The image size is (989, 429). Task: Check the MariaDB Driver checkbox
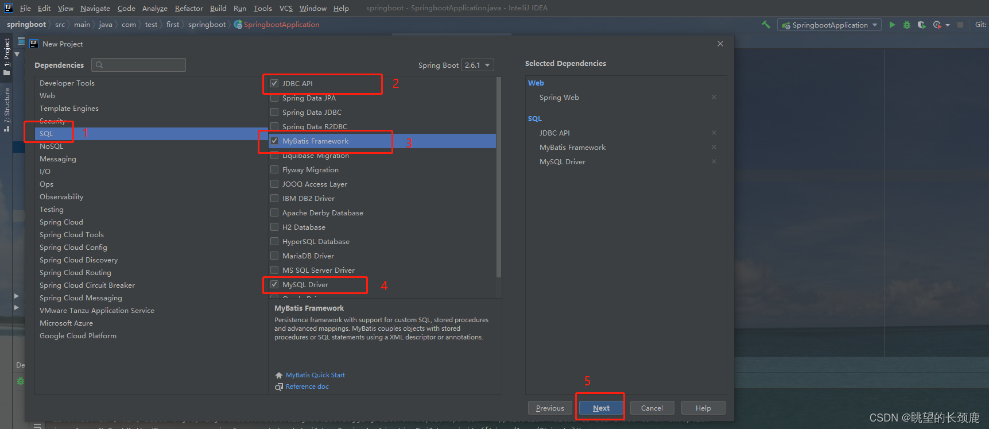[x=274, y=256]
